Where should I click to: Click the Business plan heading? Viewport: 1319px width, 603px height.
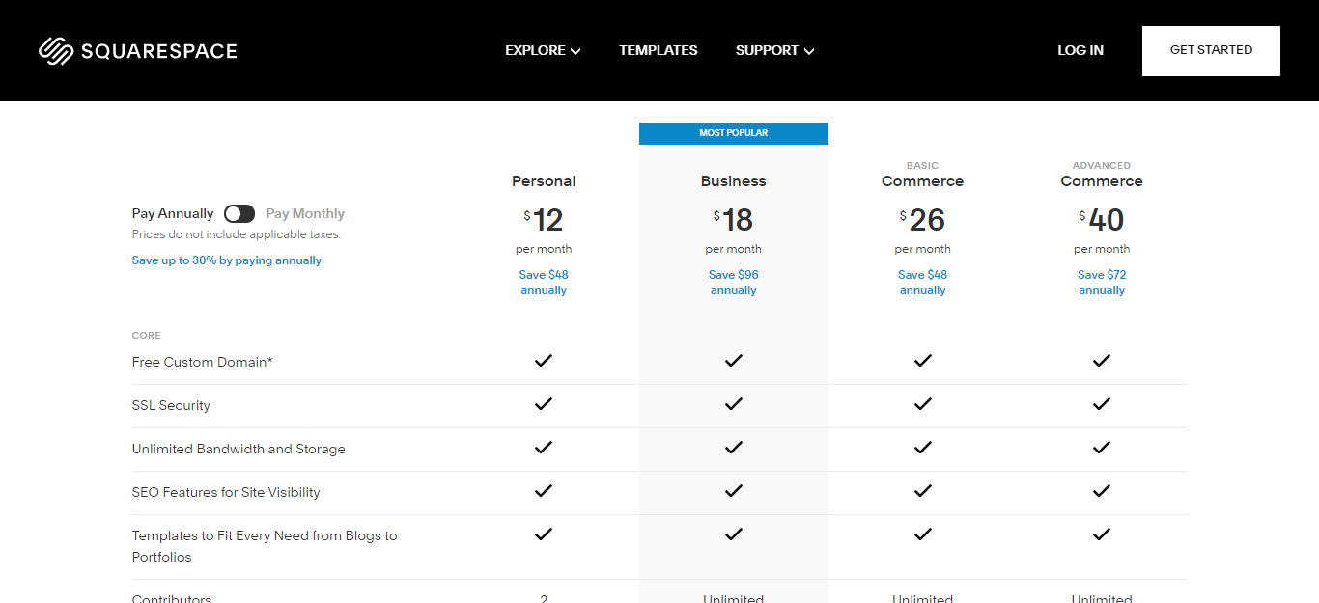point(734,181)
